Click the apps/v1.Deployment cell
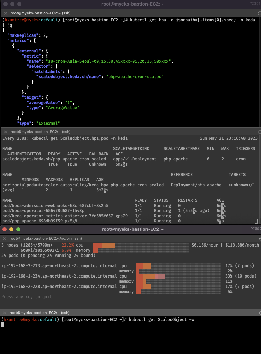Viewport: 261px width, 354px height. [135, 159]
